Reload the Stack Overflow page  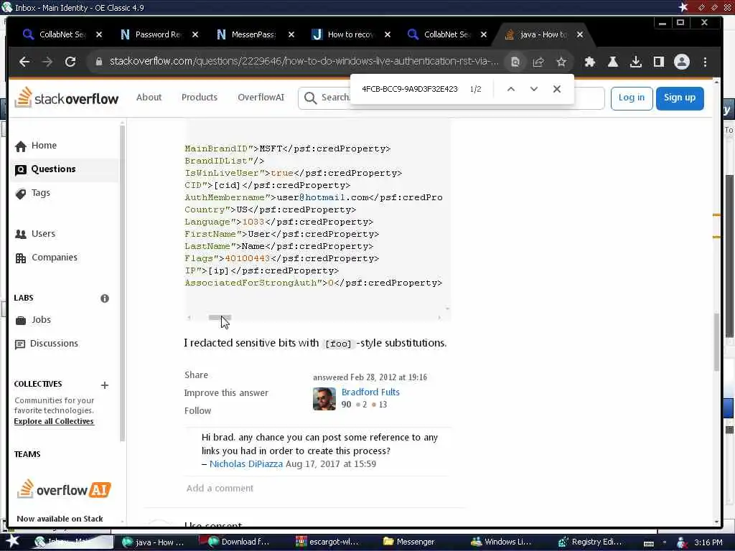[70, 62]
